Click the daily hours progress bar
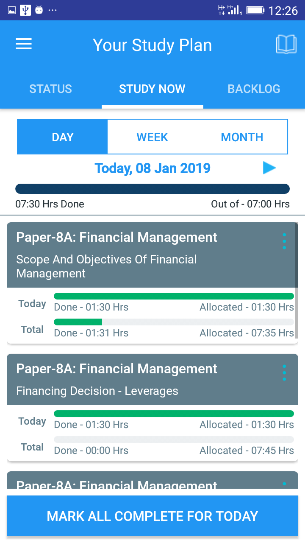 point(152,189)
